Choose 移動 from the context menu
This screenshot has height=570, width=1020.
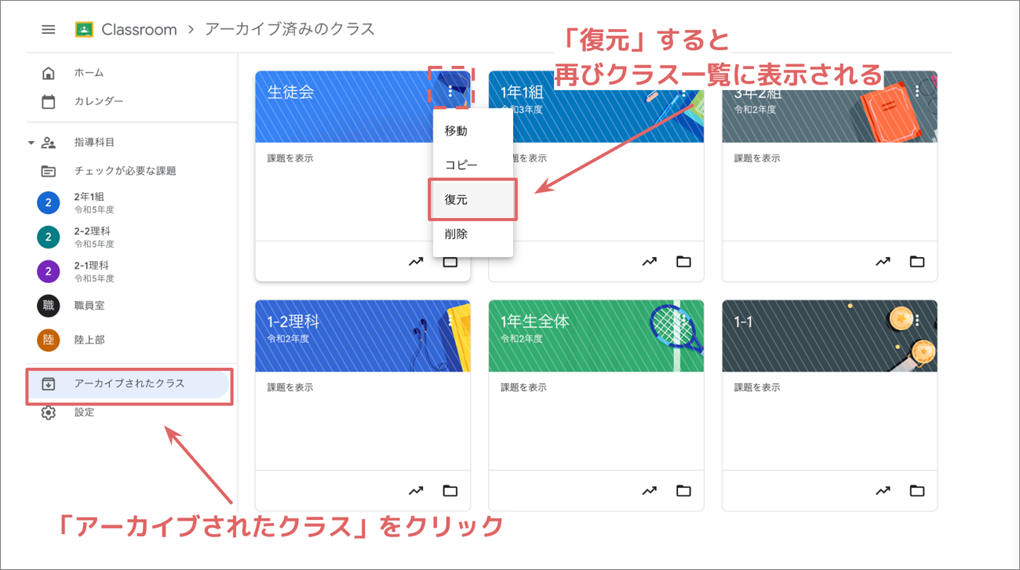(473, 131)
